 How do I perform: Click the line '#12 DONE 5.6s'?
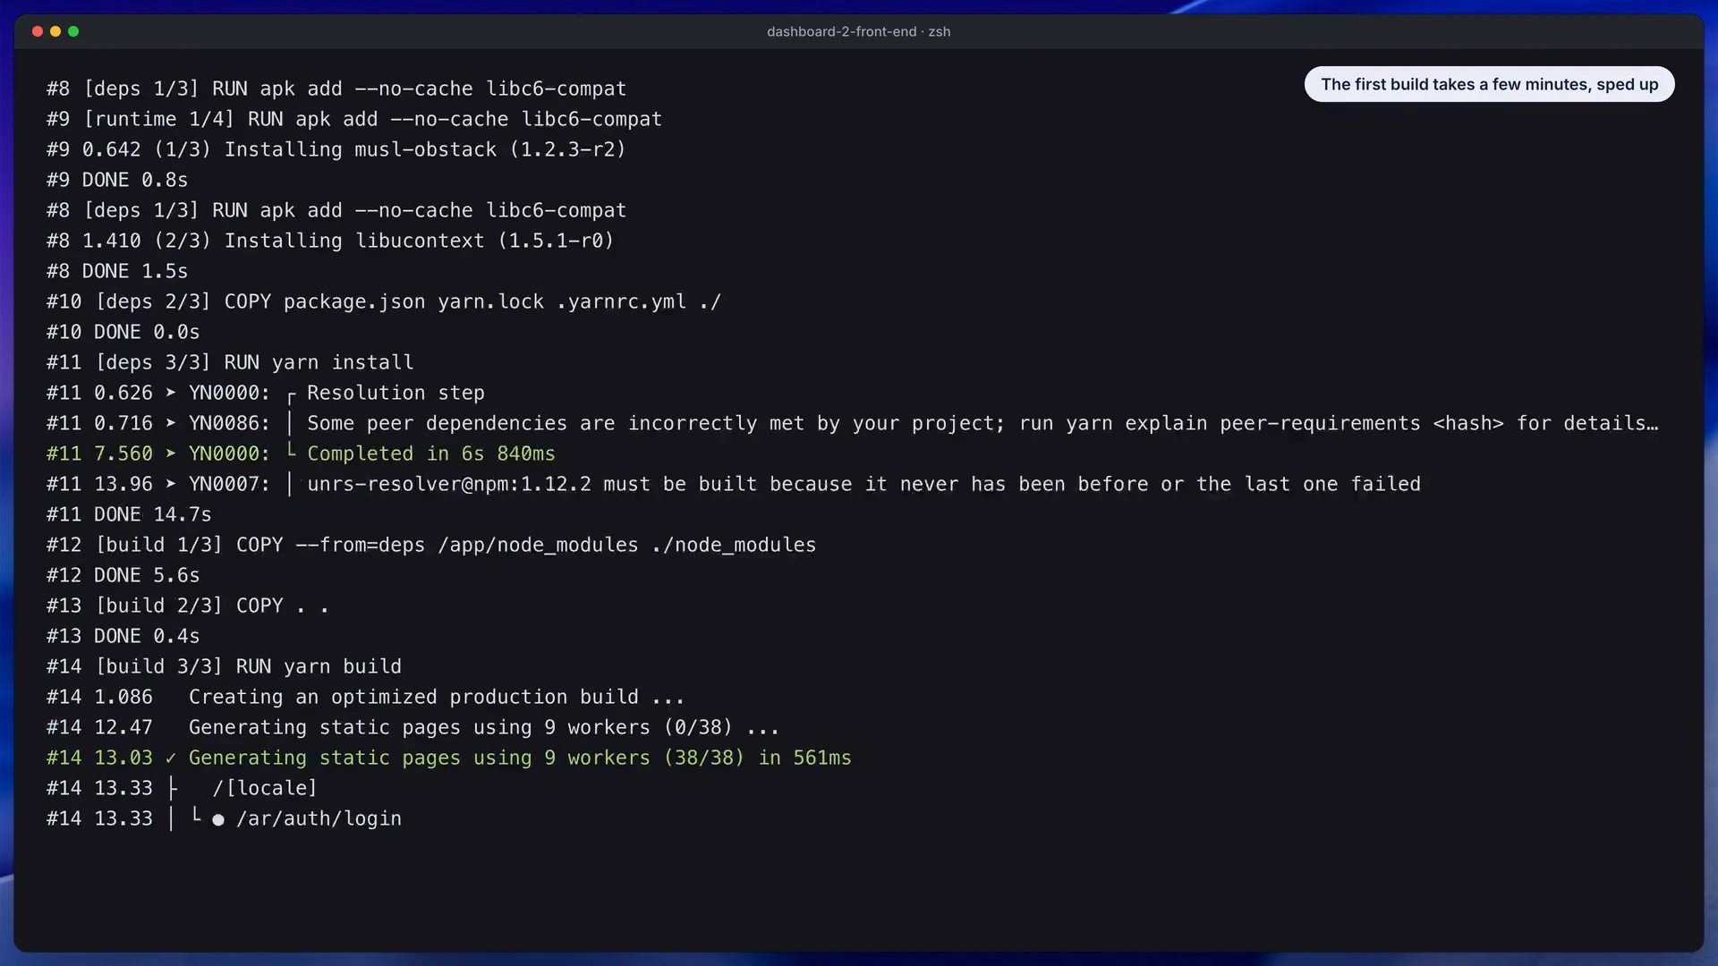tap(123, 575)
